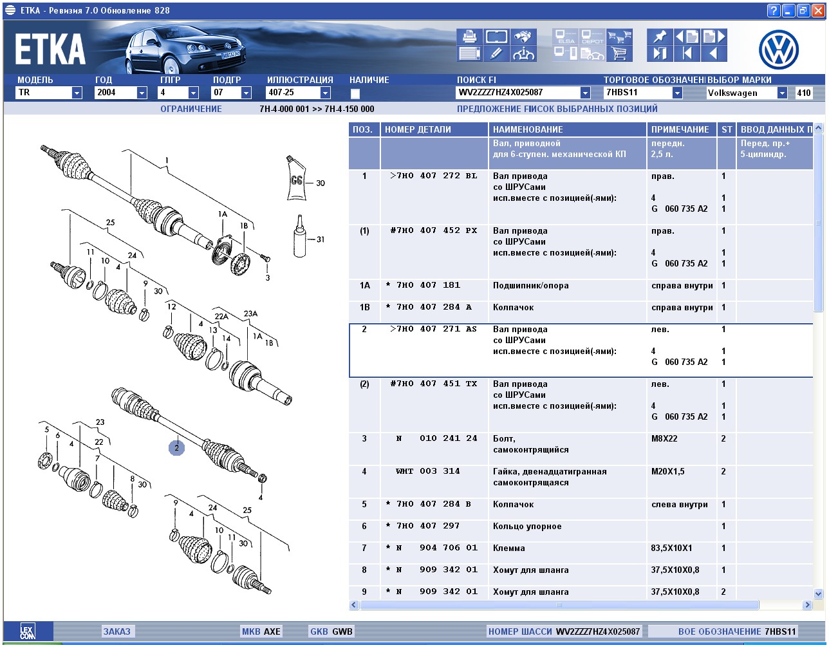Expand the ВЫБОР МАРКИ Volkswagen dropdown
This screenshot has width=829, height=645.
coord(782,93)
